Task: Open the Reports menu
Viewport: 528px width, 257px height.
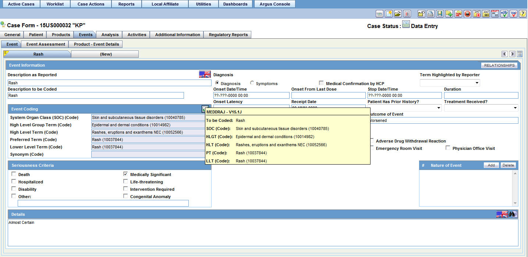Action: click(126, 4)
